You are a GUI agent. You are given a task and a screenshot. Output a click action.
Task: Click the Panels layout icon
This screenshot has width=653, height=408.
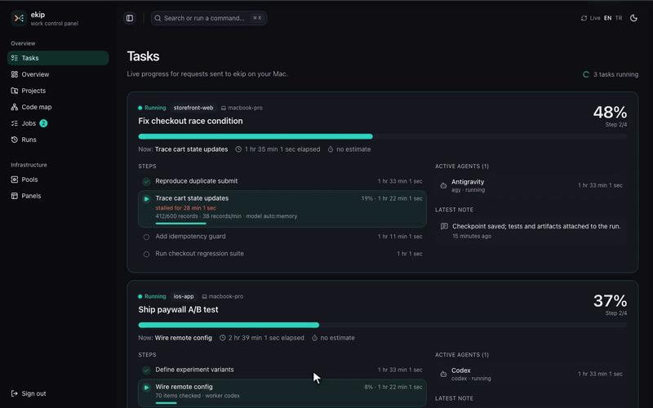[15, 196]
